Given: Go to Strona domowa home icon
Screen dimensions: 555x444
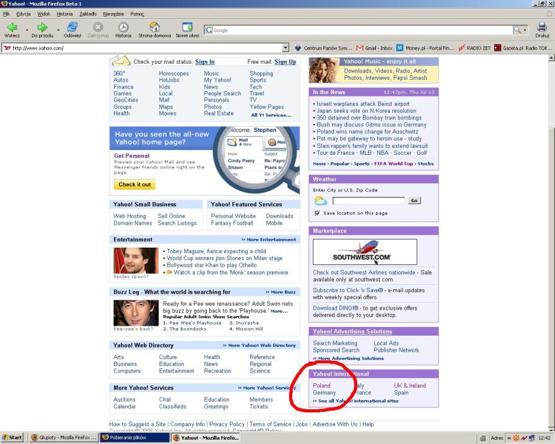Looking at the screenshot, I should coord(154,27).
